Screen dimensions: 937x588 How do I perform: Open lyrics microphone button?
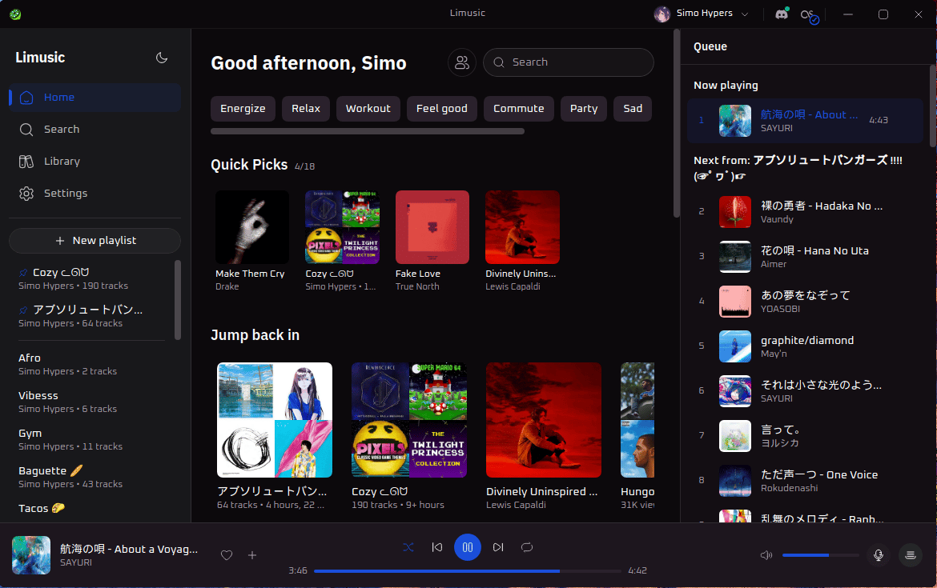pyautogui.click(x=879, y=555)
